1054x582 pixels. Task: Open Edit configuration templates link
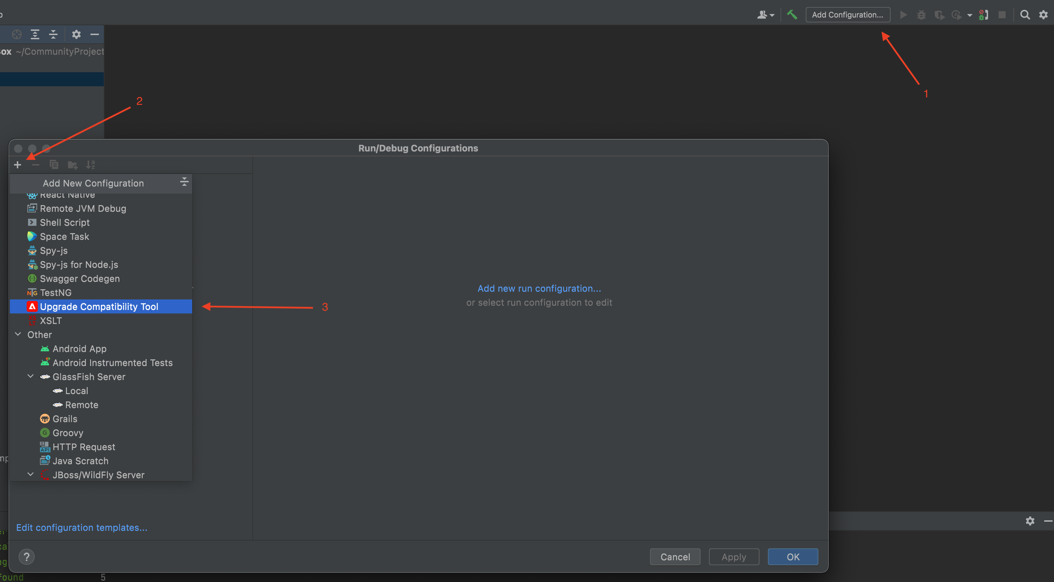tap(81, 528)
